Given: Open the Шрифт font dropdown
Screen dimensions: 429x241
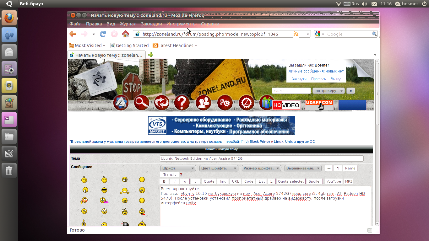Looking at the screenshot, I should pos(178,168).
